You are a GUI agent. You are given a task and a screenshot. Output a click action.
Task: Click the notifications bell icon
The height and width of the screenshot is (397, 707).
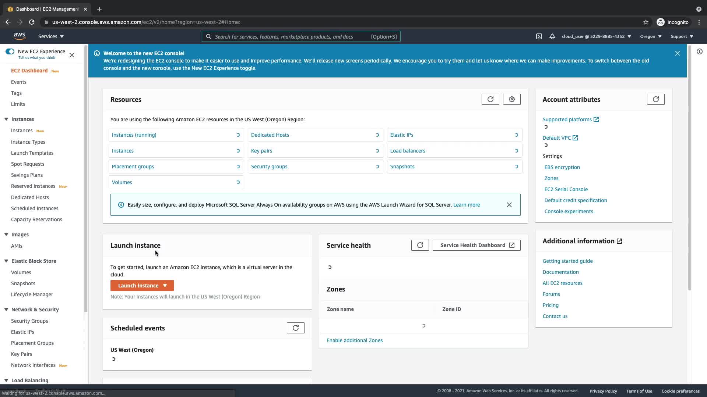click(x=552, y=36)
